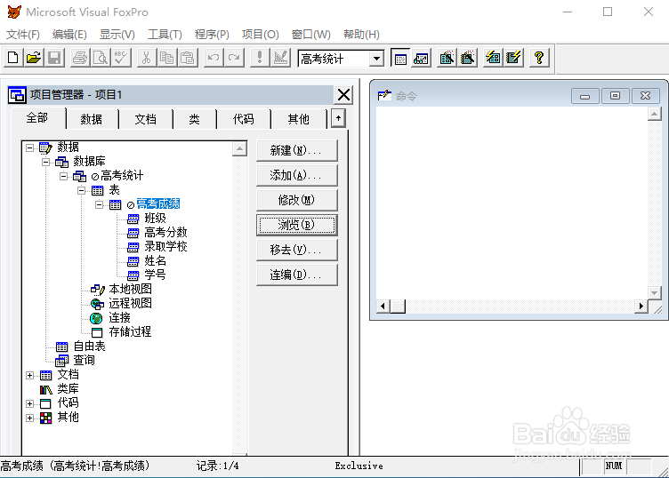
Task: Collapse the 高考统计 database node
Action: coord(63,176)
